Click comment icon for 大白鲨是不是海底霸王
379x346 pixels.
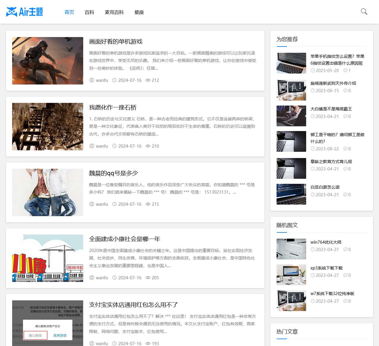point(345,116)
